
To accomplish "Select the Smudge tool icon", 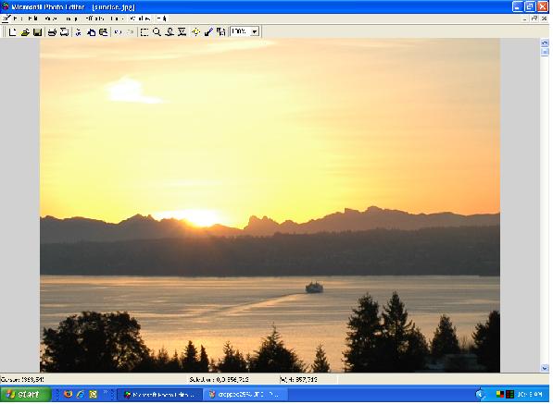I will pos(170,32).
